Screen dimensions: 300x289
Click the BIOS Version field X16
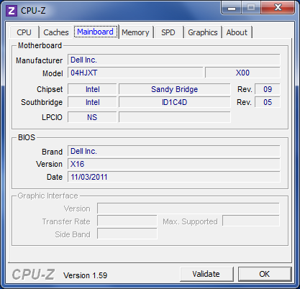174,164
